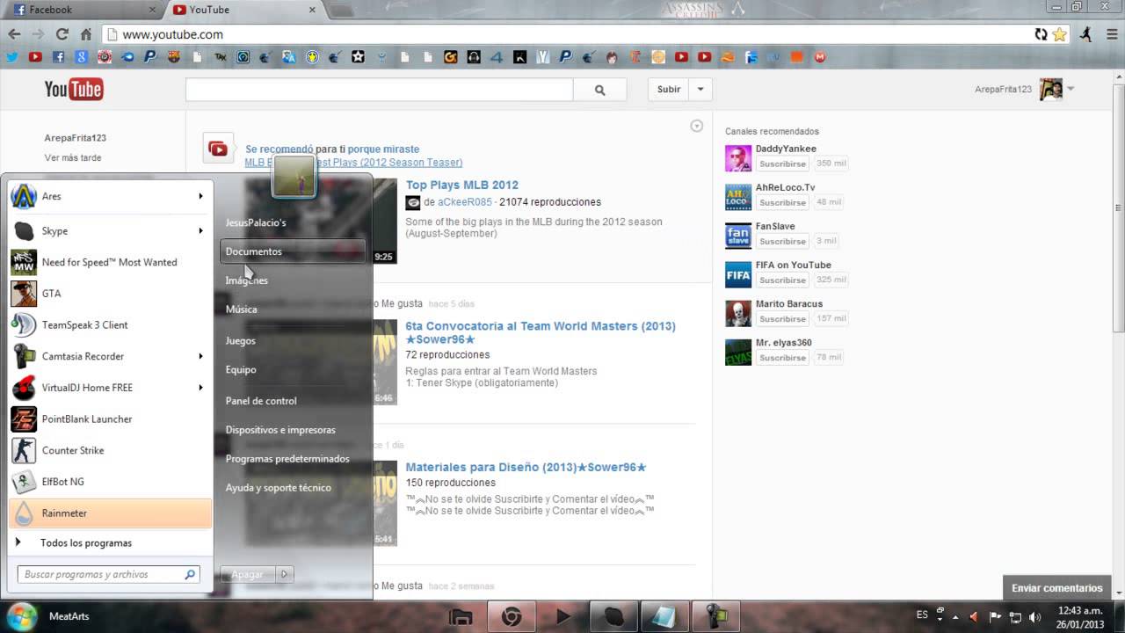Screen dimensions: 1125x633
Task: Open the Top Plays MLB 2012 video link
Action: 462,185
